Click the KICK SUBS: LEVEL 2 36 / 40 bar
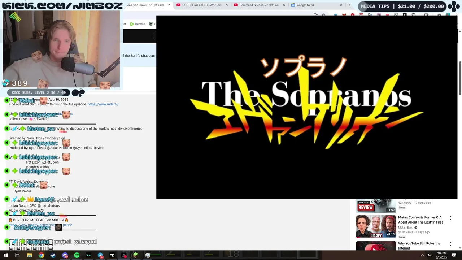Viewport: 462px width, 260px height. pyautogui.click(x=39, y=93)
